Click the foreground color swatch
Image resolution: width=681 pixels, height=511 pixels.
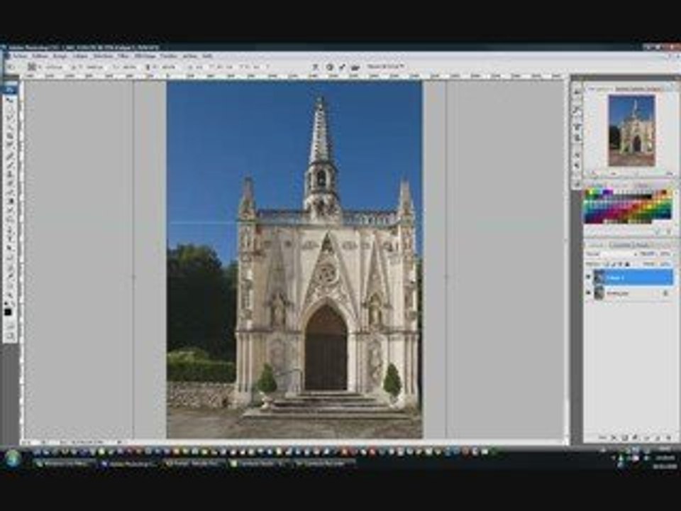(8, 312)
